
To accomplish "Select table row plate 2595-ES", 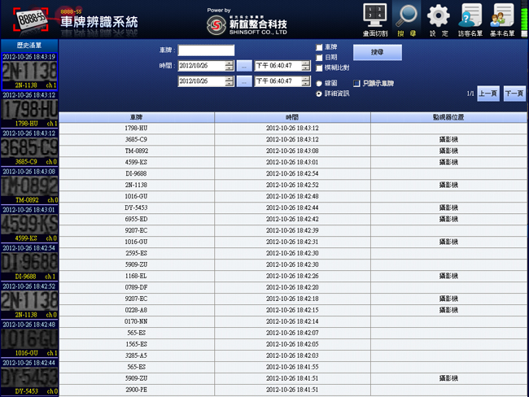I will click(293, 253).
